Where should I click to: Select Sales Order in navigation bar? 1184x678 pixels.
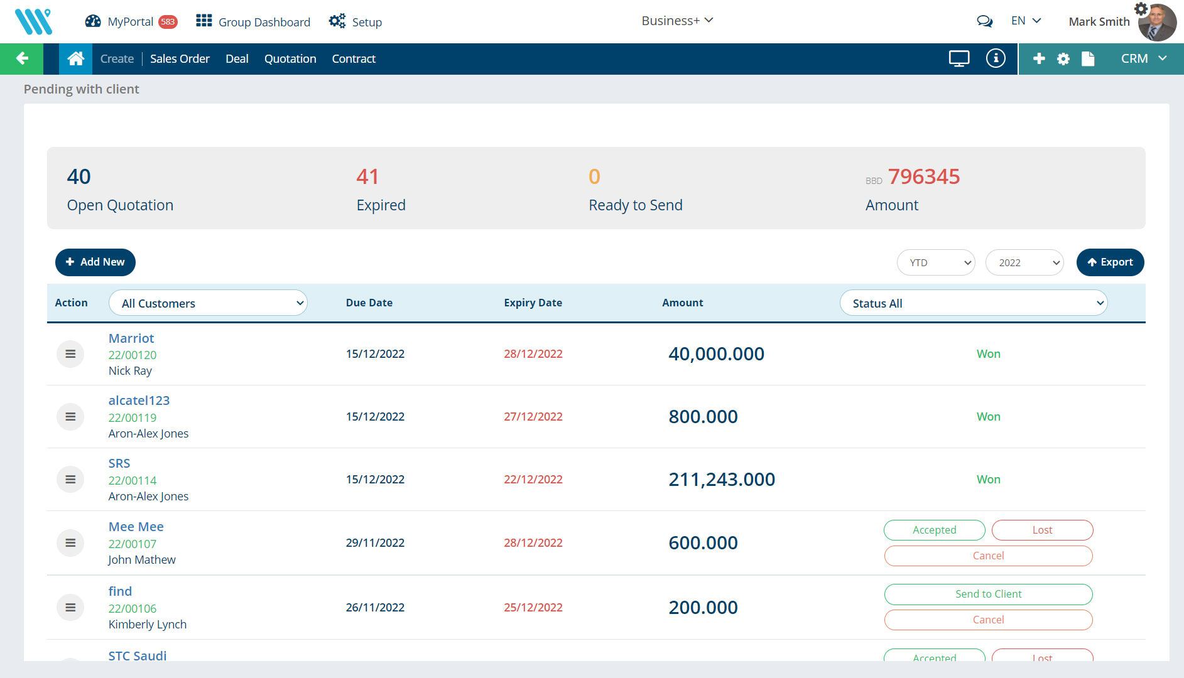coord(180,58)
